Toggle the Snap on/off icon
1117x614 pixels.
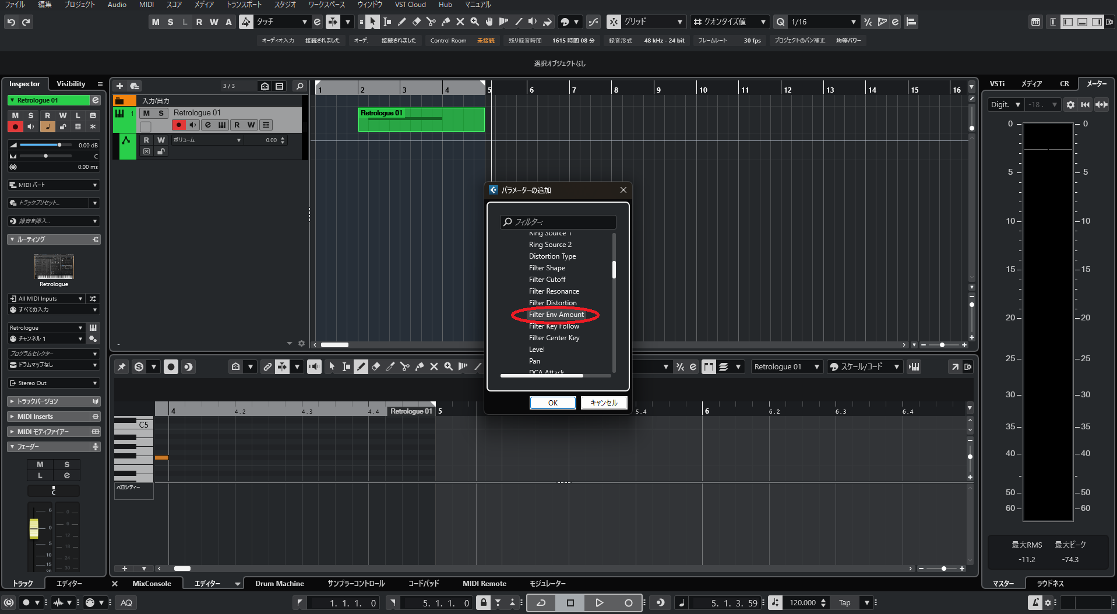[614, 22]
